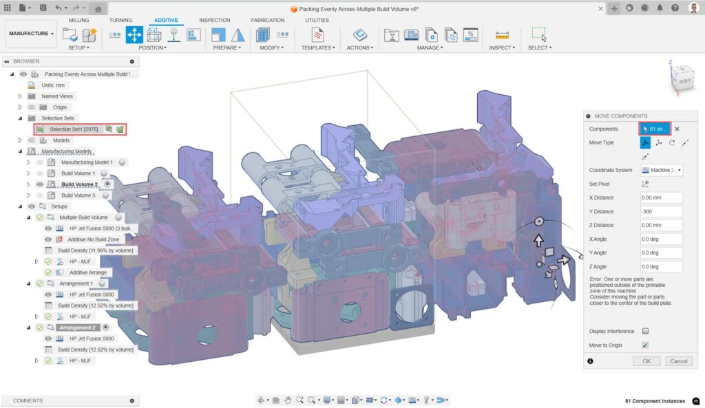Open the data panel grid icon
Image resolution: width=705 pixels, height=408 pixels.
click(x=7, y=8)
